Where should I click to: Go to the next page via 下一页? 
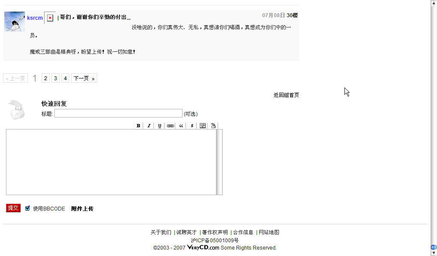tap(84, 78)
